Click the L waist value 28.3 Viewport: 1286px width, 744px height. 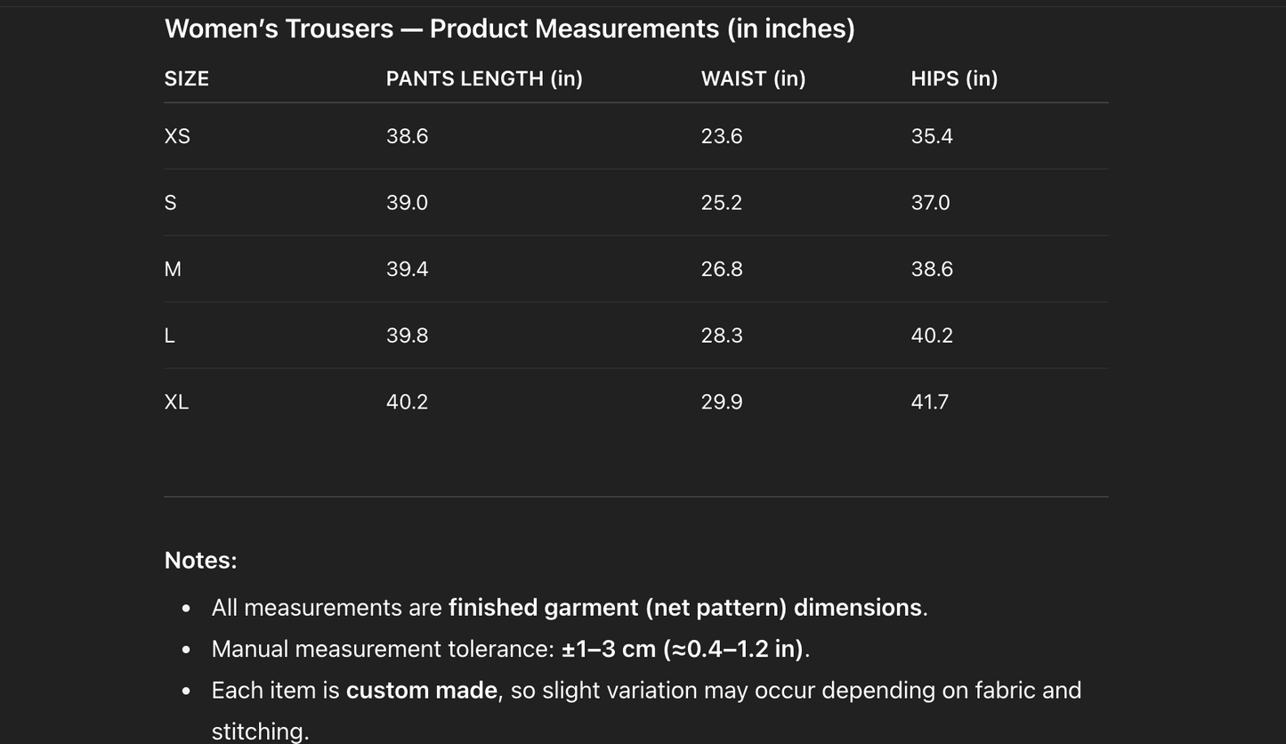[722, 336]
